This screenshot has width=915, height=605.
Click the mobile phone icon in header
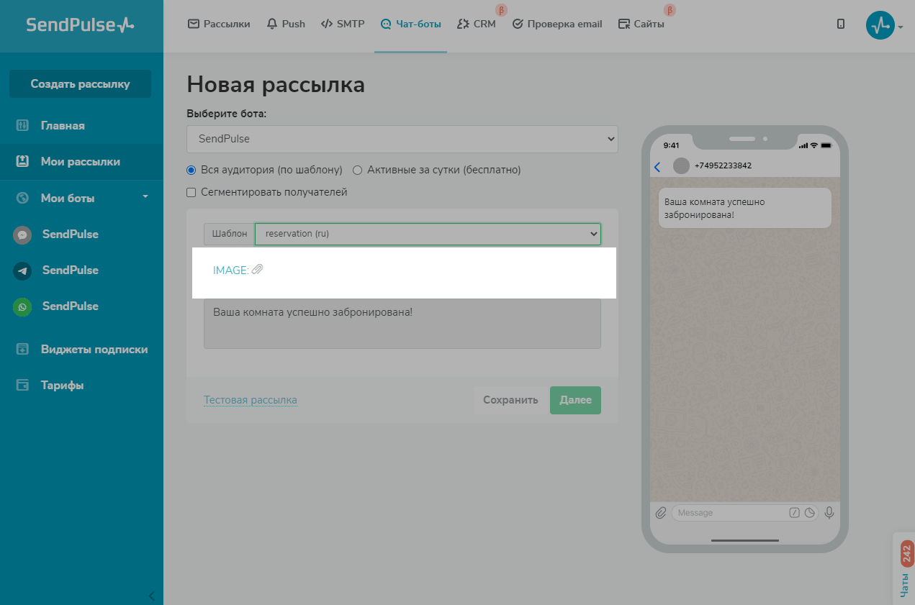click(841, 24)
